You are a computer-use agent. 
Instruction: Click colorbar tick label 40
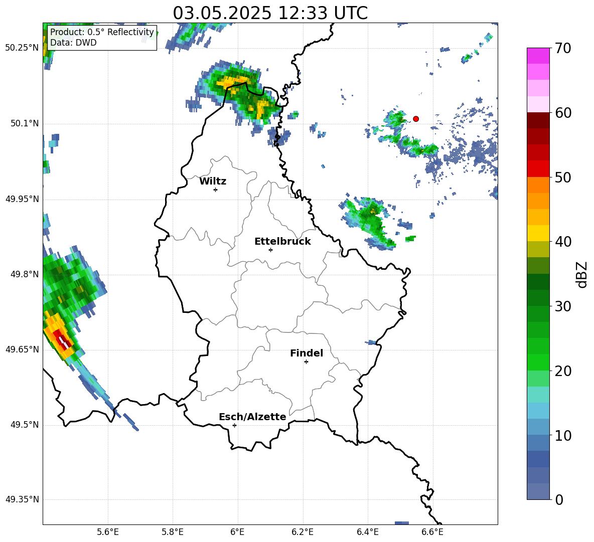pyautogui.click(x=563, y=242)
